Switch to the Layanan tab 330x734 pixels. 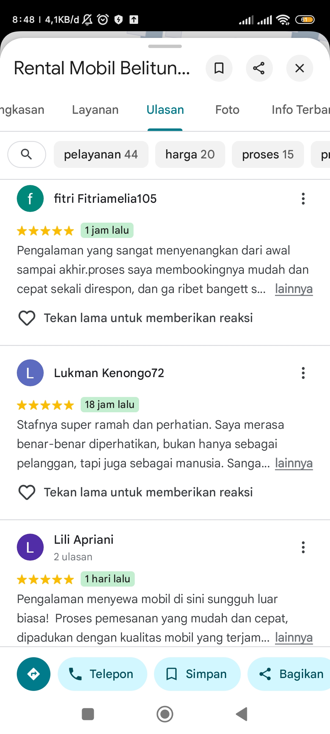click(95, 110)
